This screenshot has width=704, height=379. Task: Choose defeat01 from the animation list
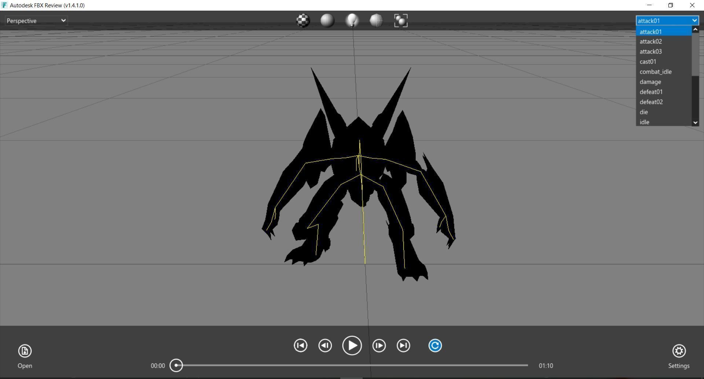[664, 92]
